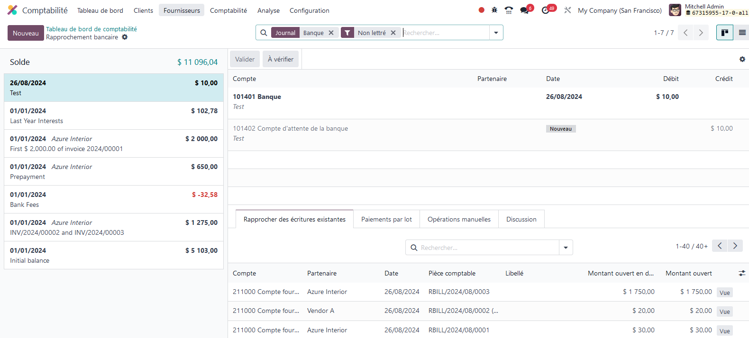Click the Valider button
The image size is (749, 338).
click(245, 59)
